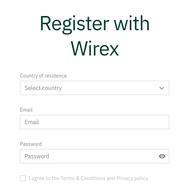The height and width of the screenshot is (190, 187).
Task: Click "and" between the policy links
Action: pyautogui.click(x=111, y=178)
